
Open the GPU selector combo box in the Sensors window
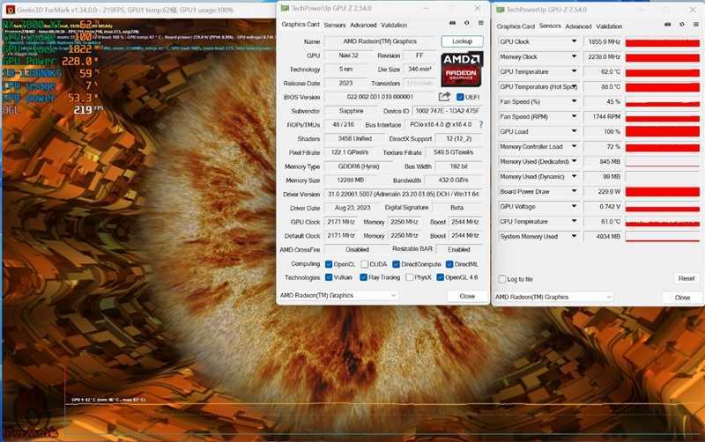553,297
